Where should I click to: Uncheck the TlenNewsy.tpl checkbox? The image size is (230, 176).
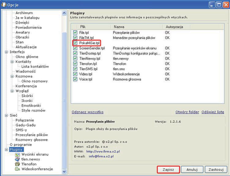75,59
